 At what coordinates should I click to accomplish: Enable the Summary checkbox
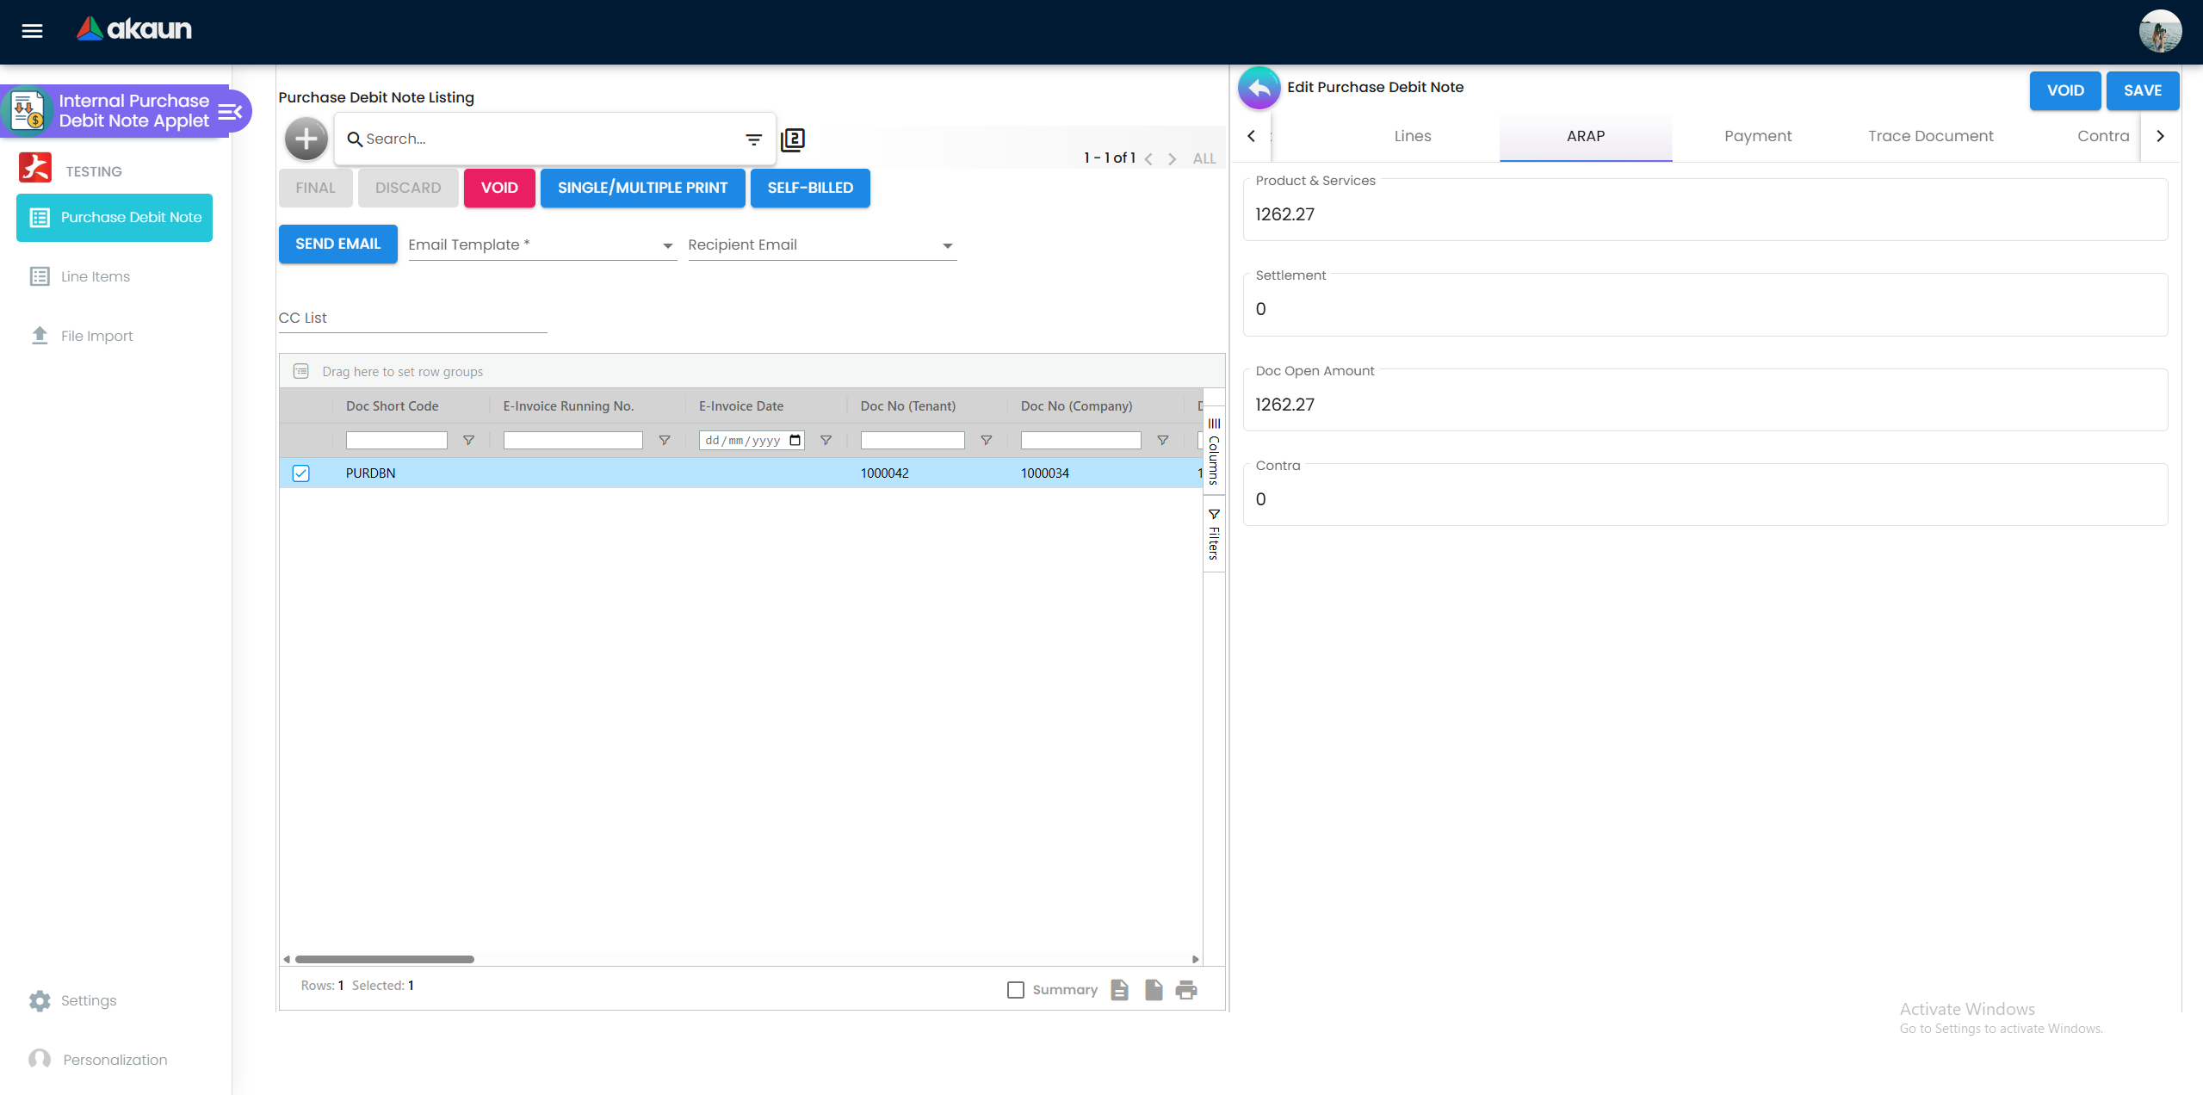(x=1015, y=990)
